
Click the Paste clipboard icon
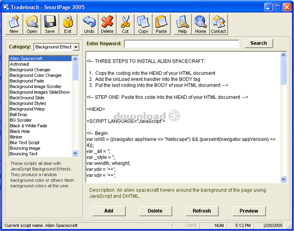point(161,24)
